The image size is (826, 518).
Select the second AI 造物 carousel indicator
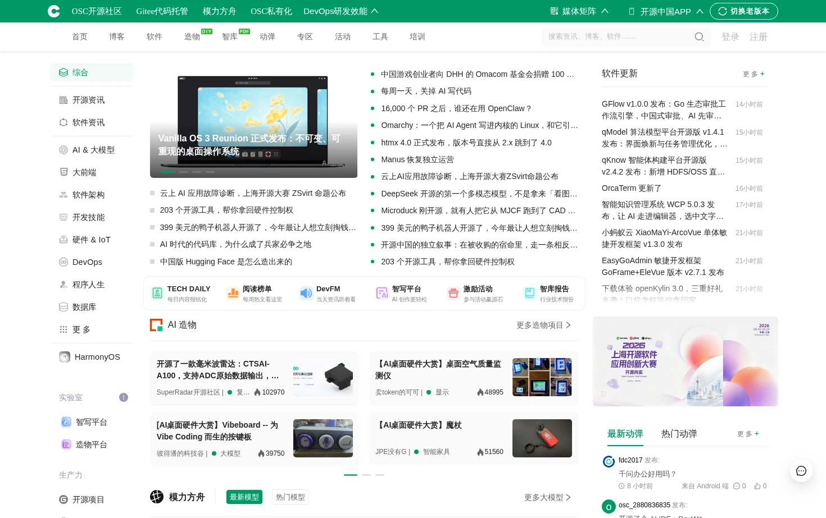366,475
